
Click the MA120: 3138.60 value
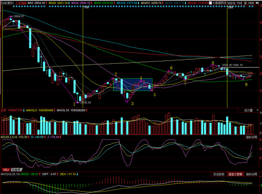pyautogui.click(x=198, y=3)
